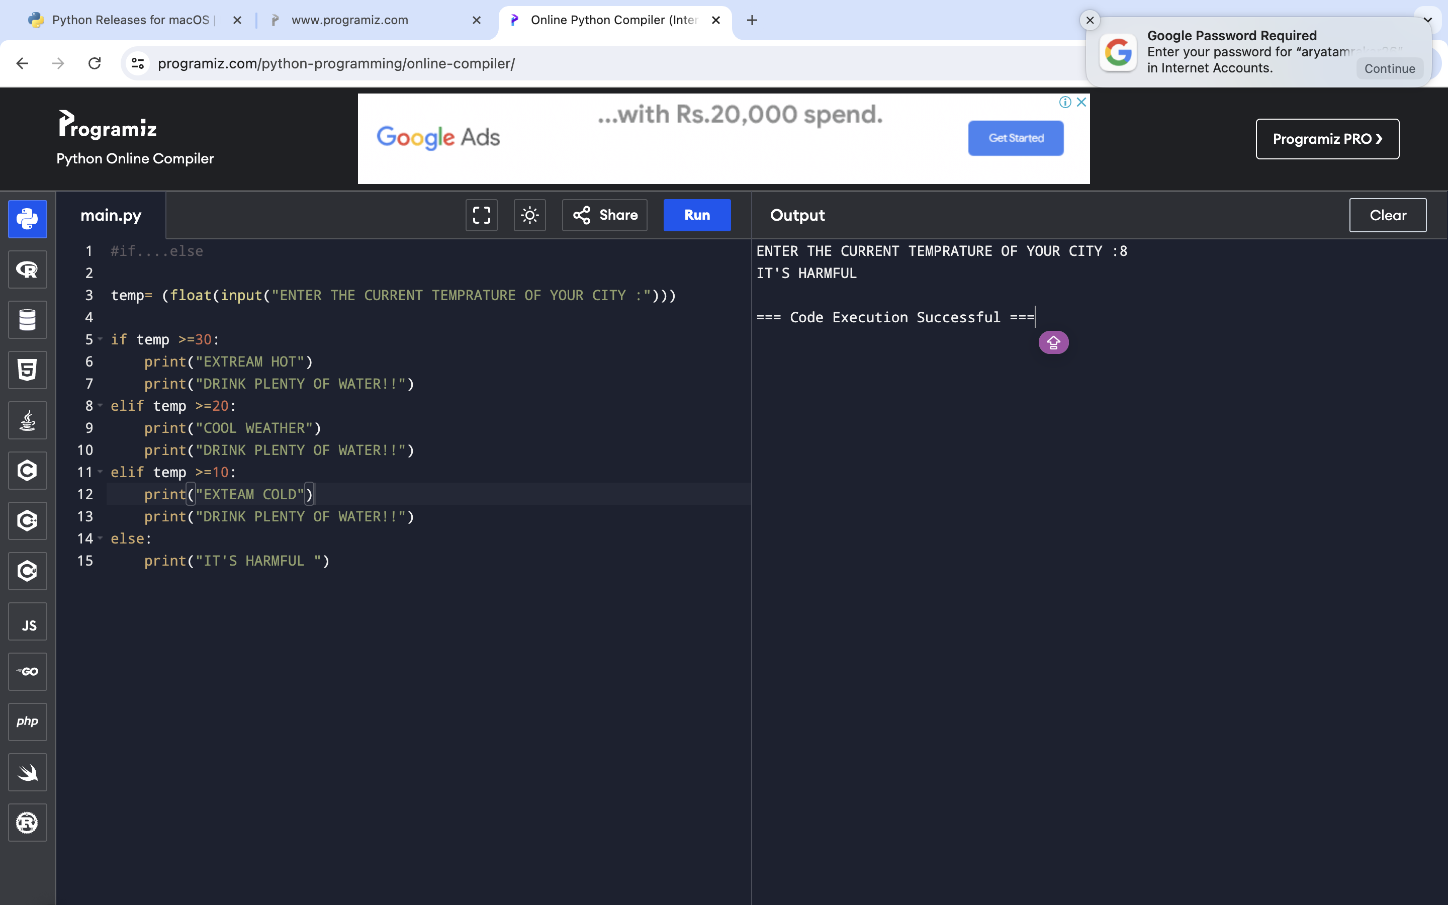Open the Share panel dropdown
Image resolution: width=1448 pixels, height=905 pixels.
[606, 215]
